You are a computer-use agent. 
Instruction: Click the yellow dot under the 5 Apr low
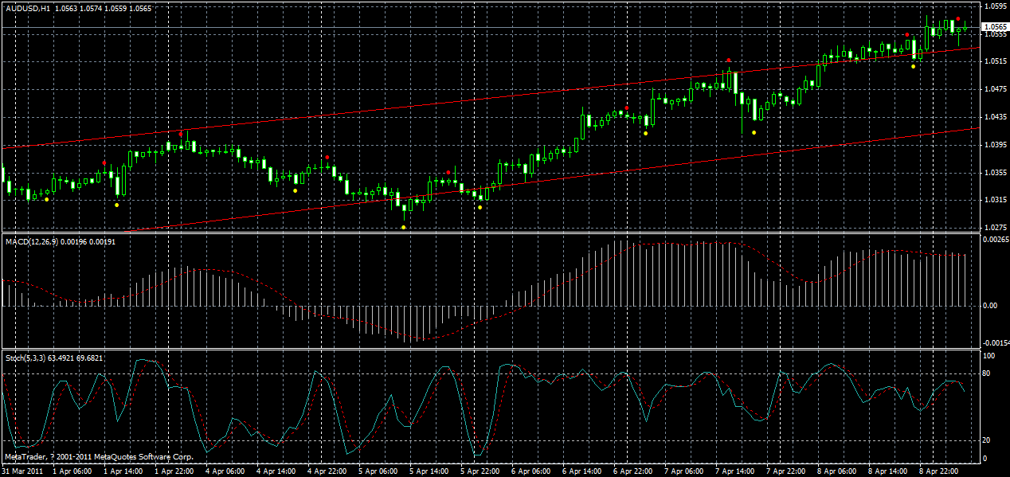pyautogui.click(x=404, y=225)
